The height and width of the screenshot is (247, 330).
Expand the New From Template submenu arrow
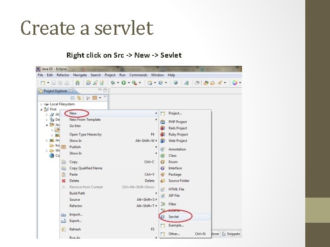click(x=156, y=119)
